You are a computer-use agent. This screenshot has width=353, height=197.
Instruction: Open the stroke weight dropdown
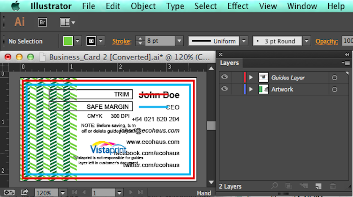coord(180,41)
